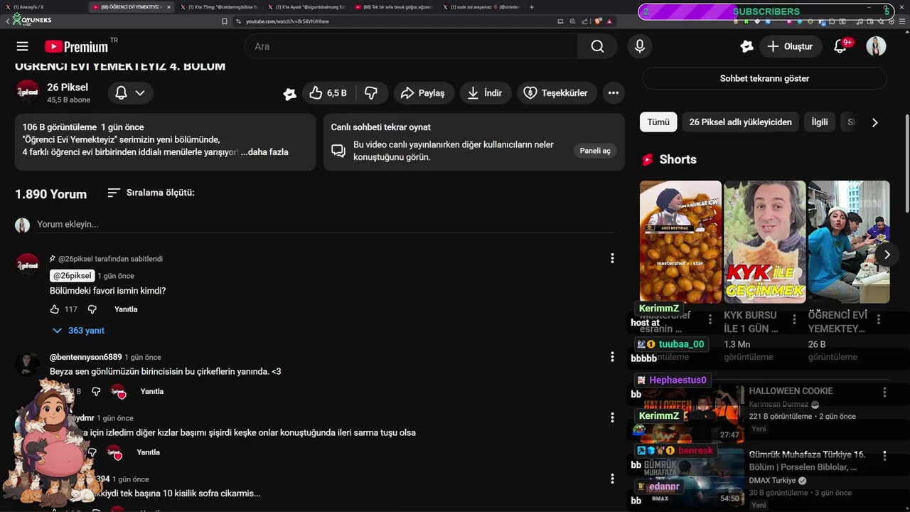The image size is (910, 512).
Task: Click the Oluştur create button
Action: click(790, 46)
